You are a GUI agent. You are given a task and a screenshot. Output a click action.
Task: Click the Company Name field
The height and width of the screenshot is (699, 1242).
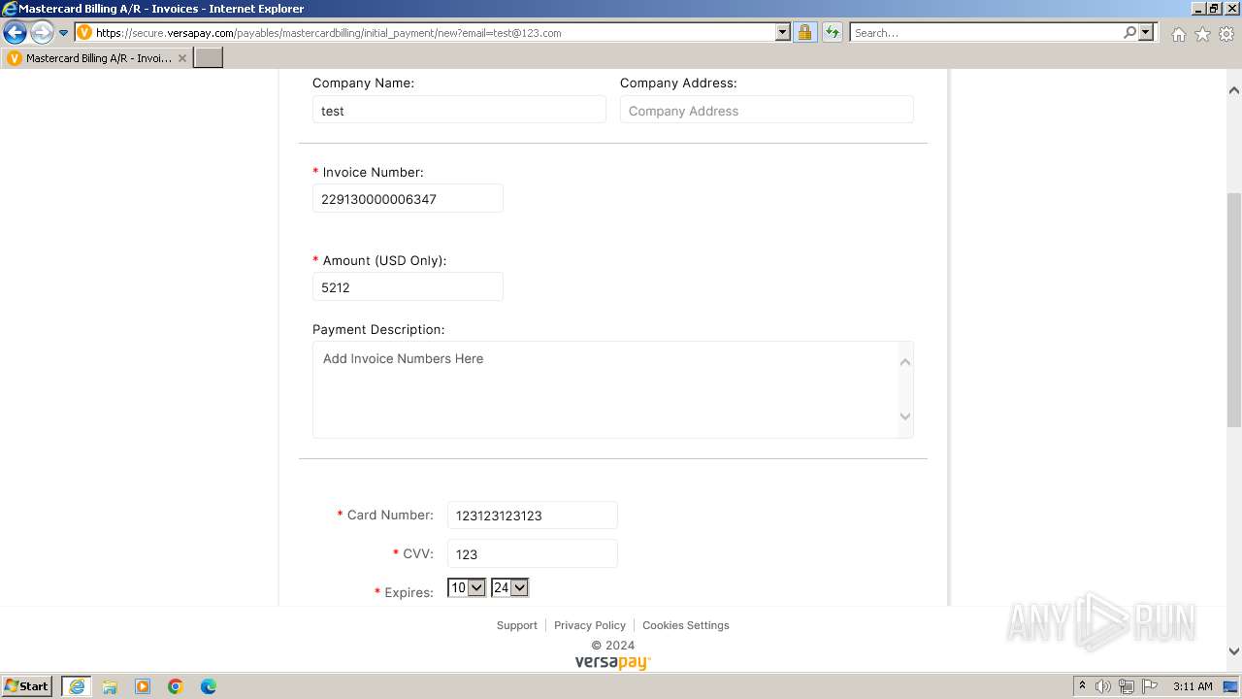[x=459, y=110]
